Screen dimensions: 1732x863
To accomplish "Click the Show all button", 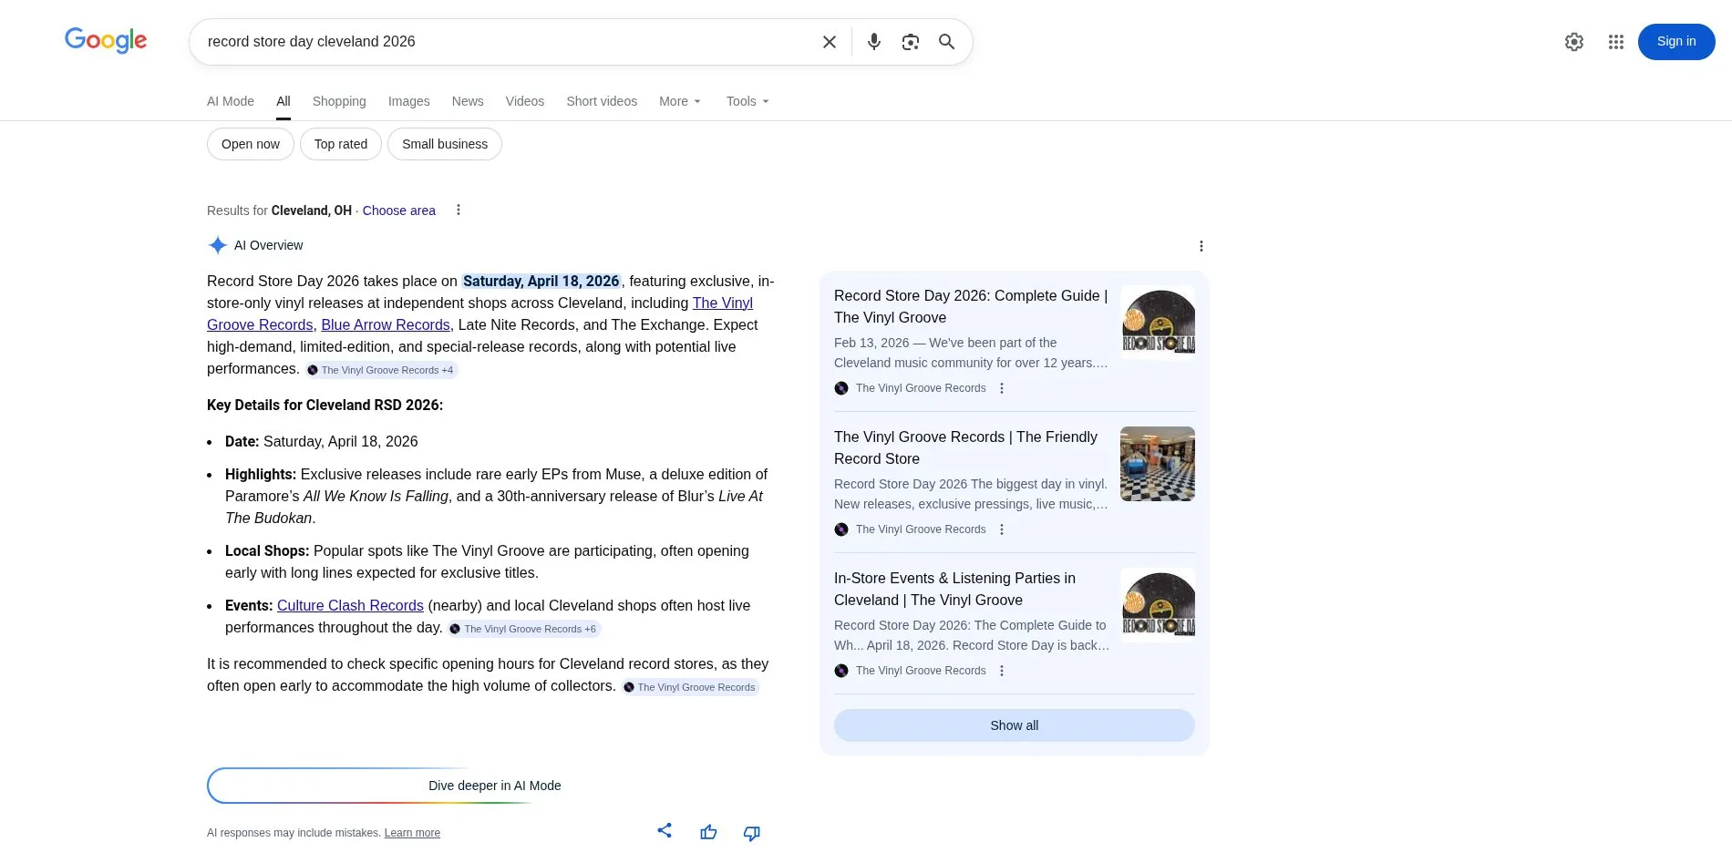I will pyautogui.click(x=1014, y=725).
